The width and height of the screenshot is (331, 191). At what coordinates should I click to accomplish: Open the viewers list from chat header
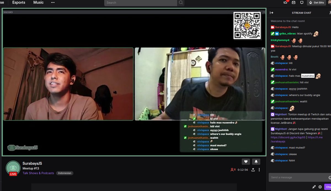[330, 13]
